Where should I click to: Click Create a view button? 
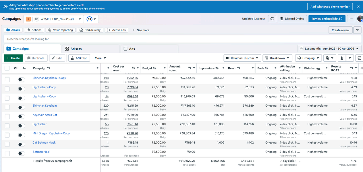(341, 30)
